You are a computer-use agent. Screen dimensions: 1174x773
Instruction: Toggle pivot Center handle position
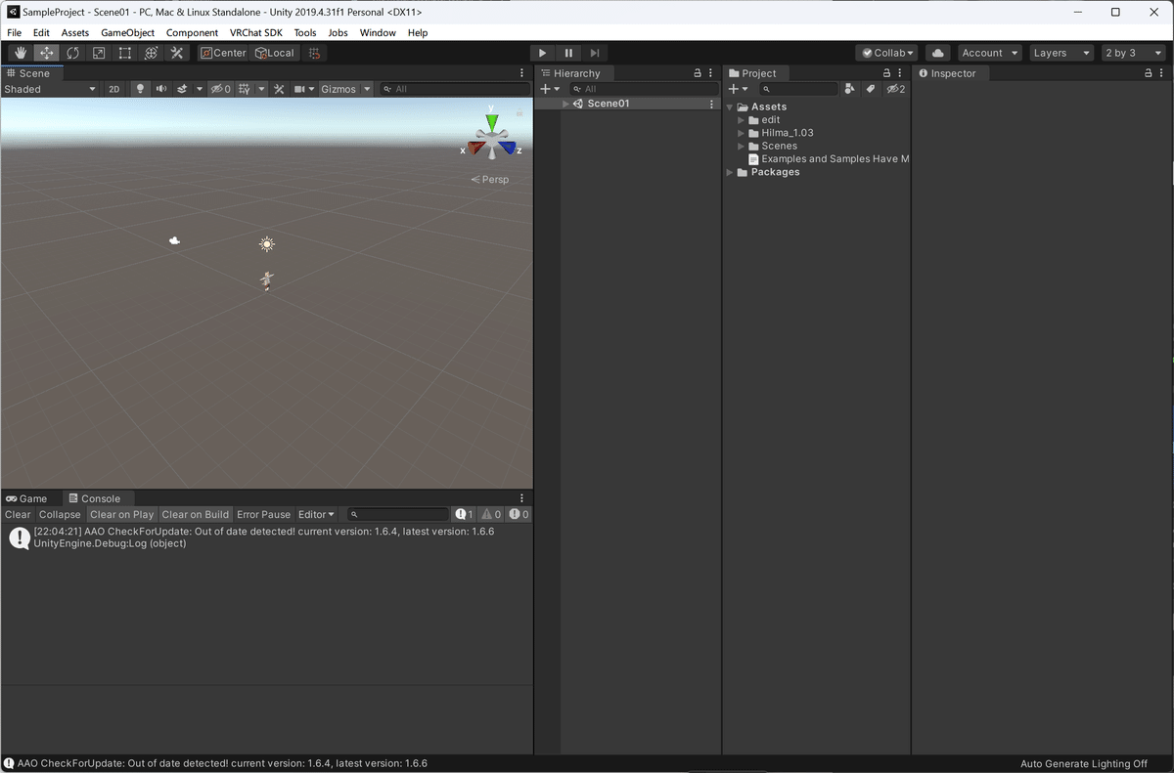click(x=224, y=53)
